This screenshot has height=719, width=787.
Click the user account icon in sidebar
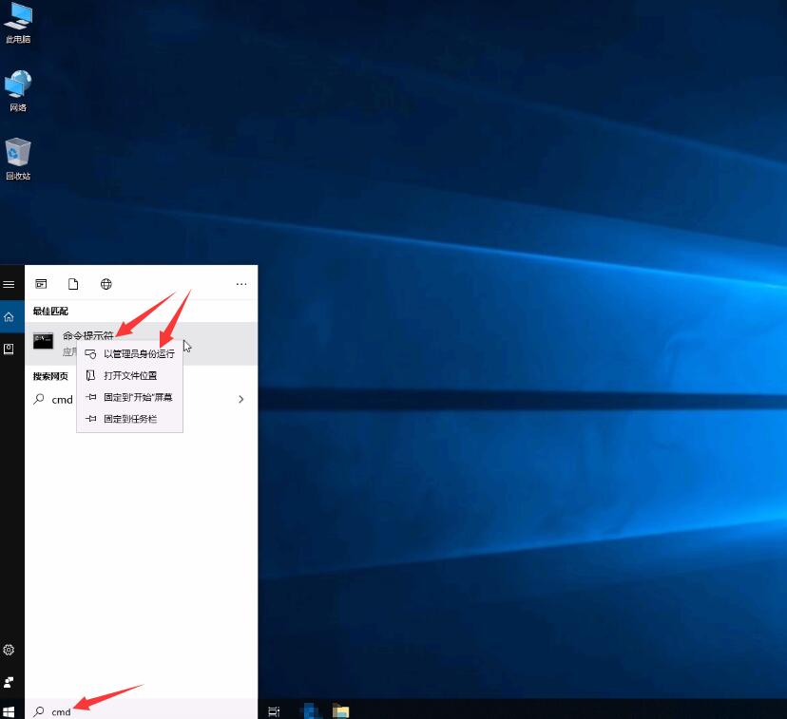(9, 681)
